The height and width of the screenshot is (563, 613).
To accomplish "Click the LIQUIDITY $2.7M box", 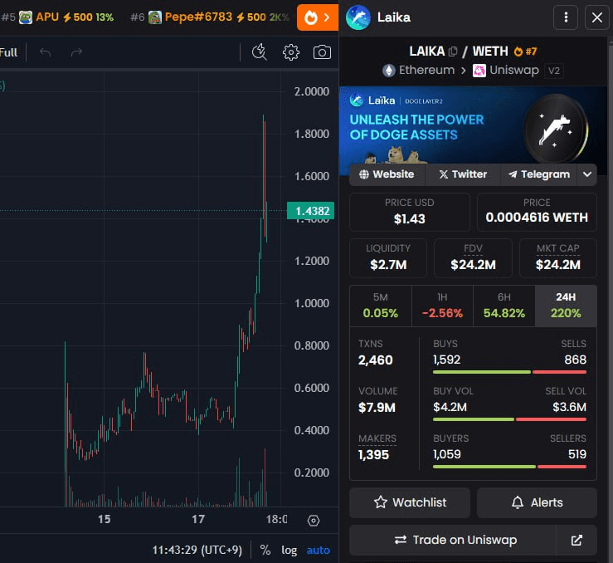I will pos(388,257).
